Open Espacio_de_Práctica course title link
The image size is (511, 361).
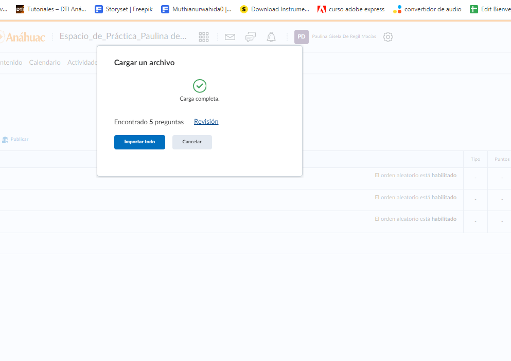123,36
